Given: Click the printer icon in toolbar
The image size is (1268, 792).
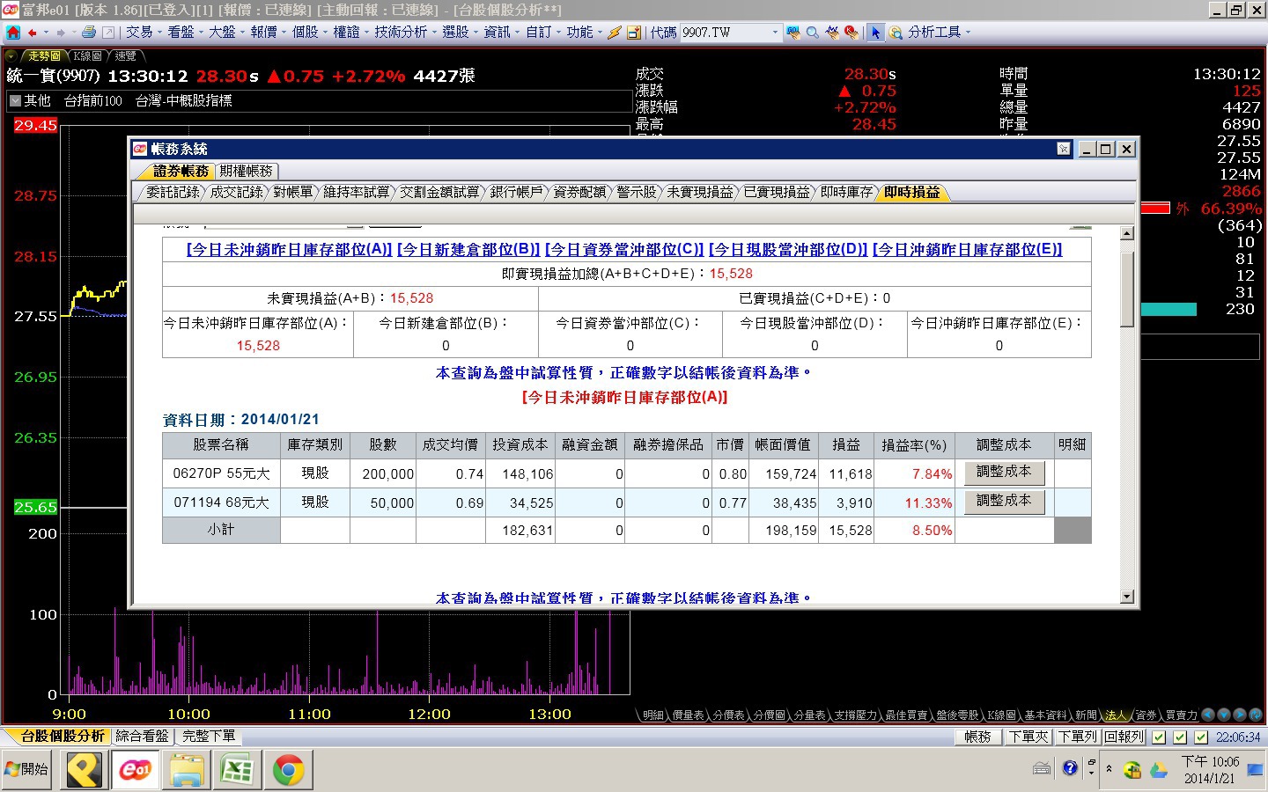Looking at the screenshot, I should [x=88, y=33].
